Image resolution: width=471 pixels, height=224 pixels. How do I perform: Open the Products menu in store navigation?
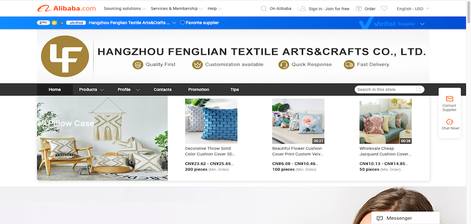coord(91,90)
